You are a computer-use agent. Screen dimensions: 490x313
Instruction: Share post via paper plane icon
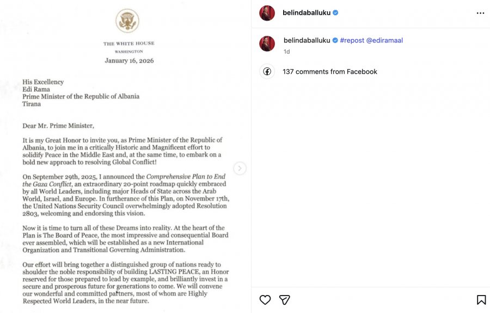(x=284, y=299)
